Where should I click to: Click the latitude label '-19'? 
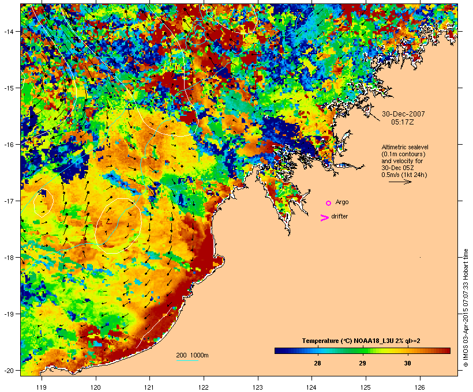(x=8, y=314)
